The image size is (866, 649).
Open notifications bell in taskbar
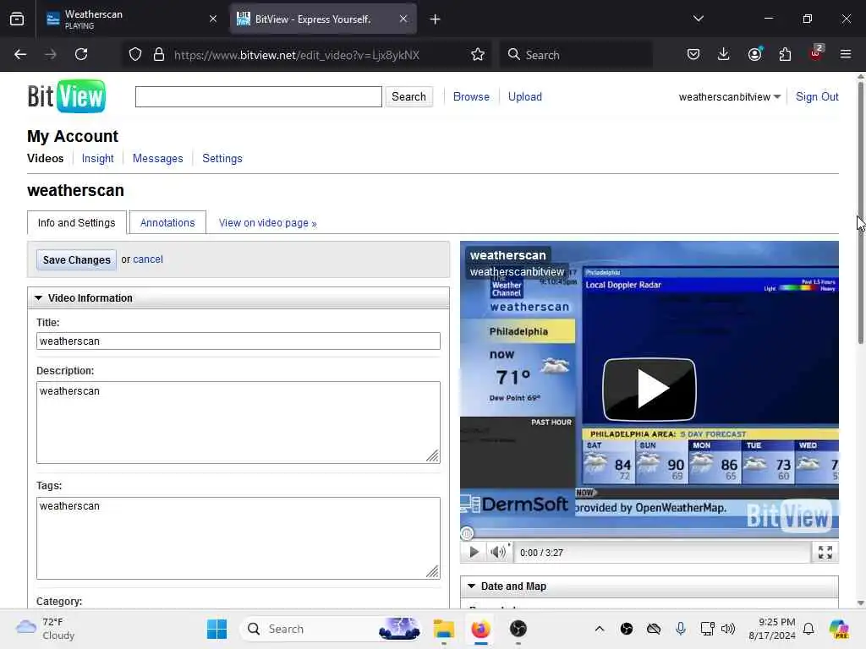808,629
